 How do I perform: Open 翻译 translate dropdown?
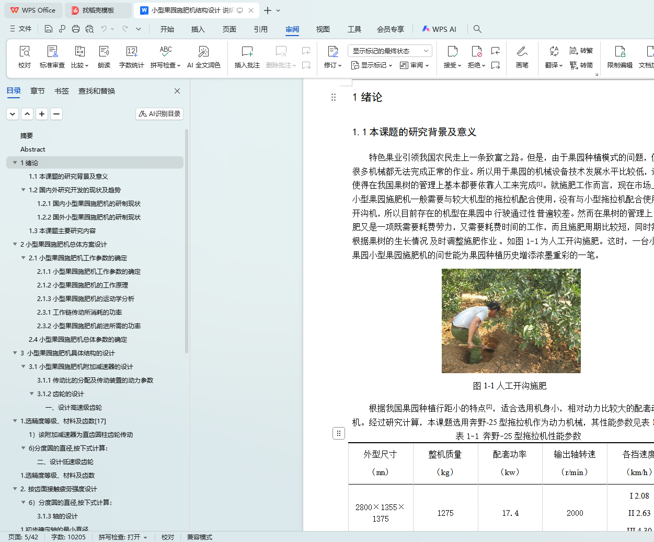[554, 65]
